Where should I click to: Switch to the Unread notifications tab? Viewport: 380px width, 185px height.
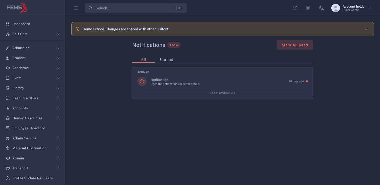point(167,60)
